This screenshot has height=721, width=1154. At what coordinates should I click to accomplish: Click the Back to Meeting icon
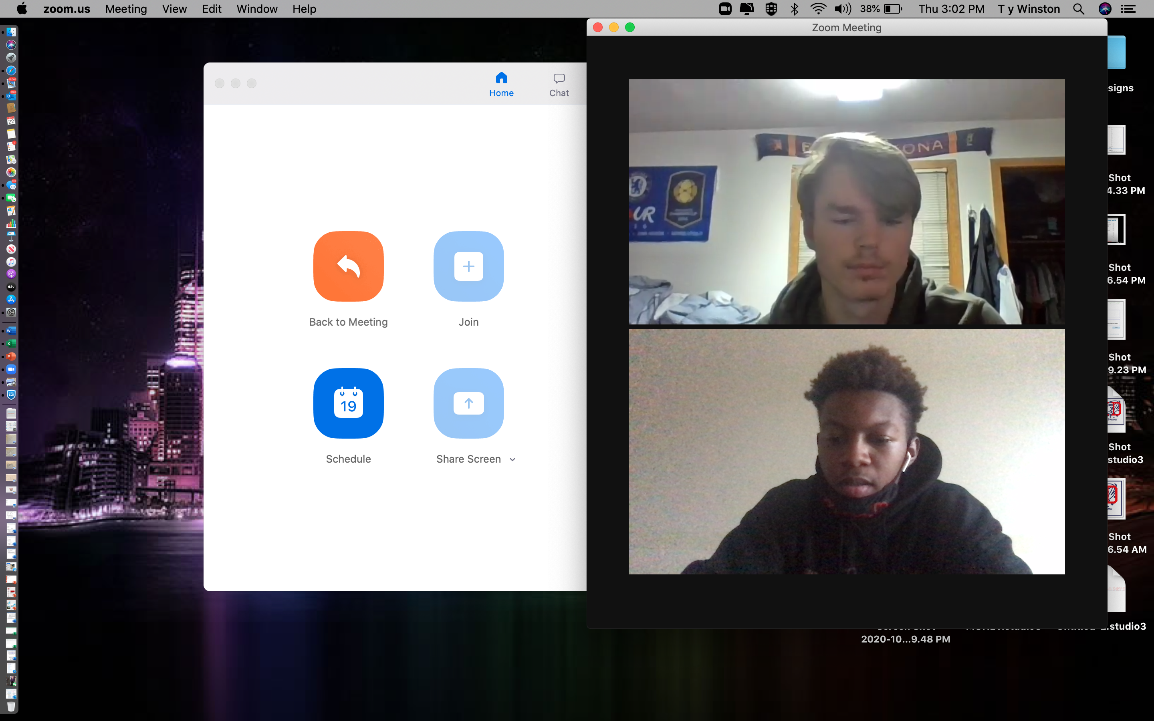348,266
